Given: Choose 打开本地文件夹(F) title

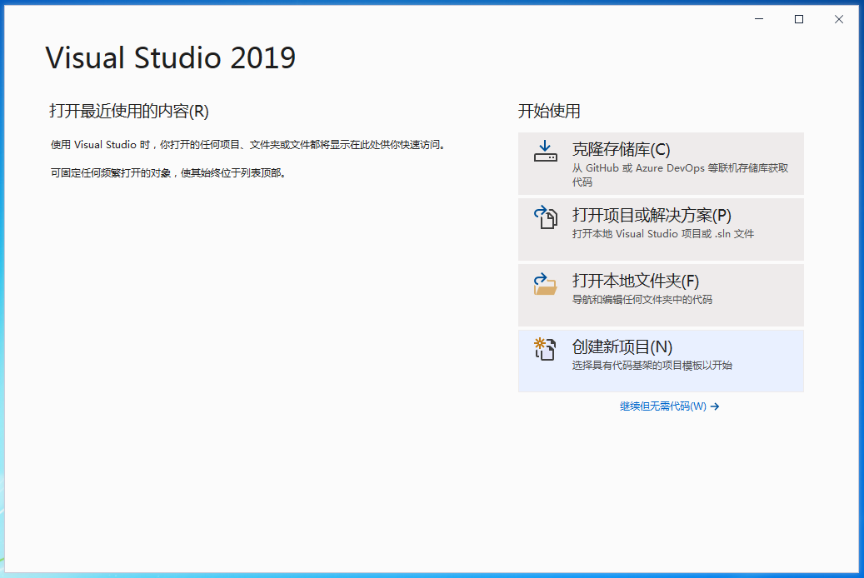Looking at the screenshot, I should pos(636,281).
